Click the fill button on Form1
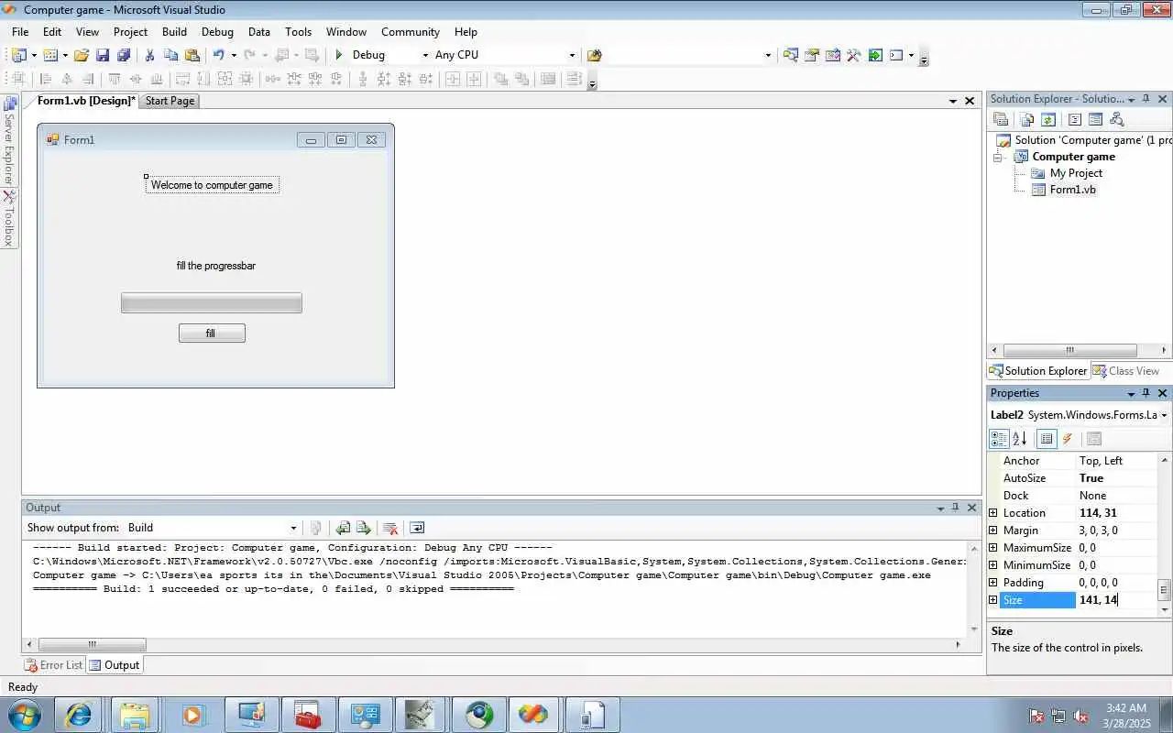This screenshot has height=733, width=1173. pos(212,334)
